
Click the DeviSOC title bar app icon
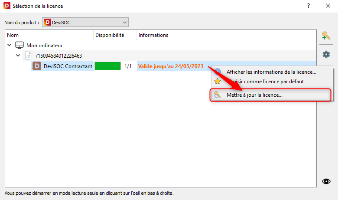click(7, 6)
